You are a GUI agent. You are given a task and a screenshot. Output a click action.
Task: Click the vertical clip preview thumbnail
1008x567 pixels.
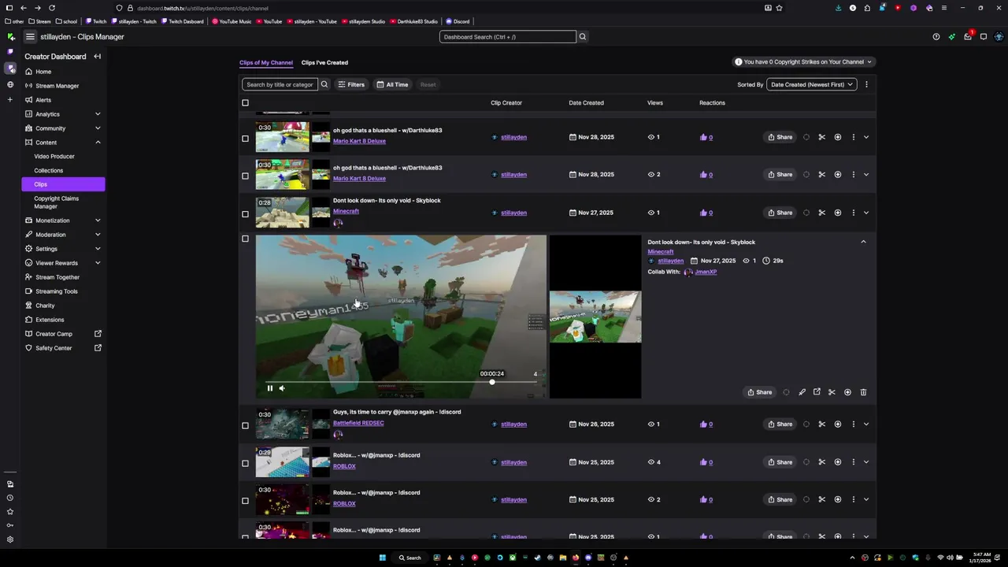(595, 317)
